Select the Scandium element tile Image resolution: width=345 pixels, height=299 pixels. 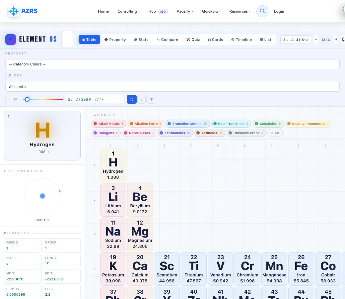click(167, 269)
